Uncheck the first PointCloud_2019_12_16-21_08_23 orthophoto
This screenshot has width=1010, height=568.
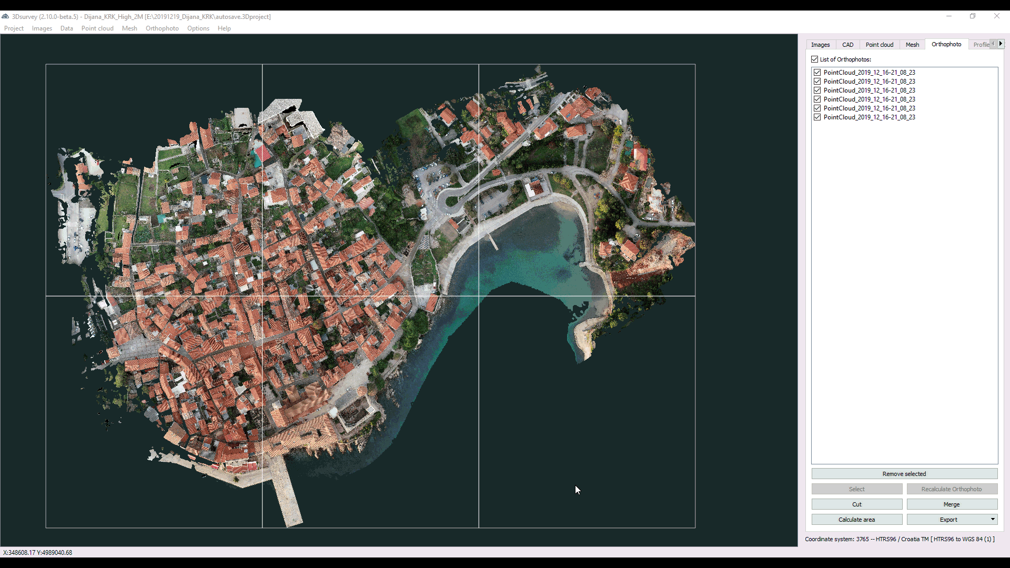pos(817,72)
